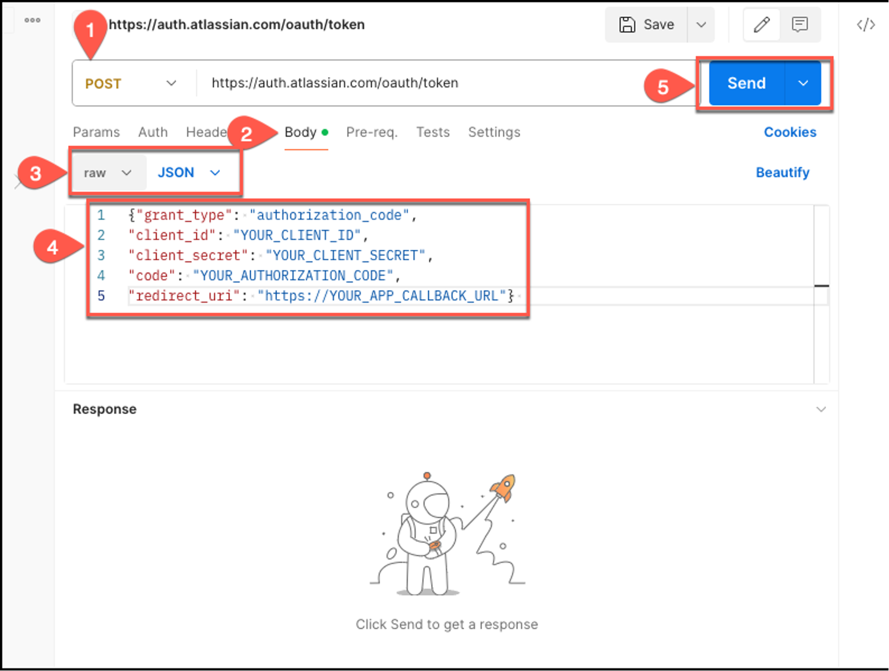Open the edit pencil icon
Screen dimensions: 889x671
762,24
